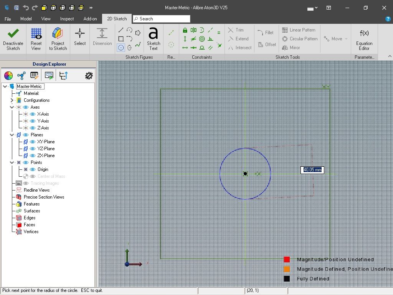Click the Select tool button
Image resolution: width=393 pixels, height=295 pixels.
pos(80,37)
